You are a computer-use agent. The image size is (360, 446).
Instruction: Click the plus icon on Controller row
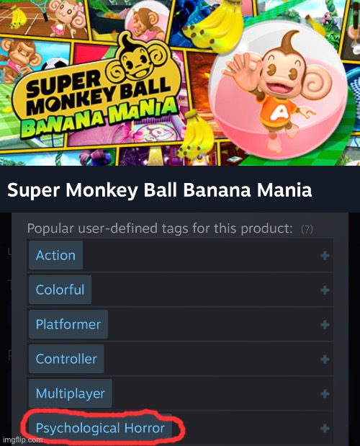[x=325, y=359]
